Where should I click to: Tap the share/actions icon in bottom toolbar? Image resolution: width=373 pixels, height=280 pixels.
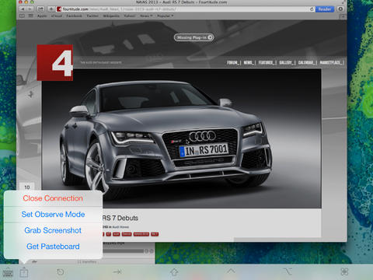[24, 272]
